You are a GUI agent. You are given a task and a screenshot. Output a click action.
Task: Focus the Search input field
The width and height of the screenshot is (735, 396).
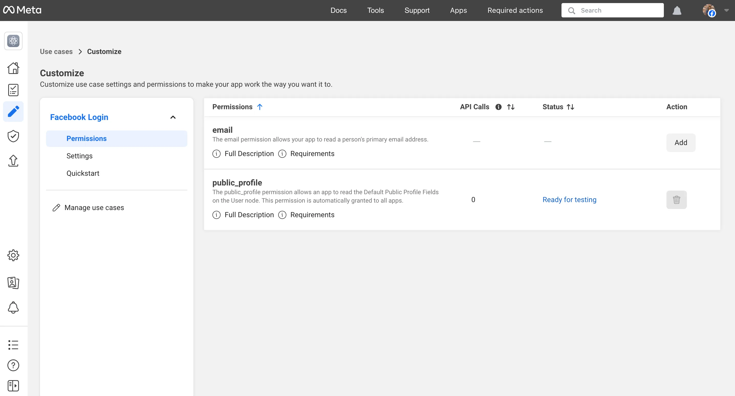(x=612, y=10)
